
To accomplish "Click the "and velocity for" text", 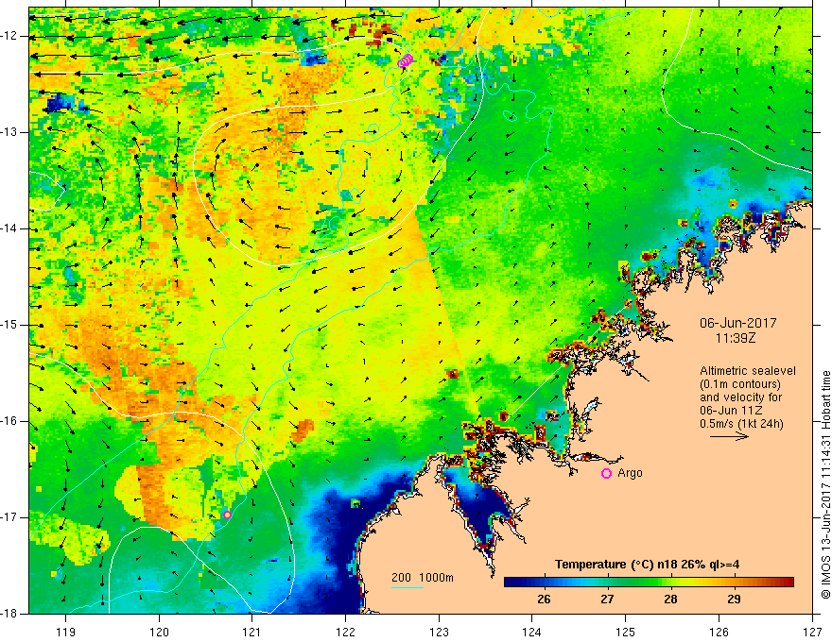I will [x=740, y=397].
